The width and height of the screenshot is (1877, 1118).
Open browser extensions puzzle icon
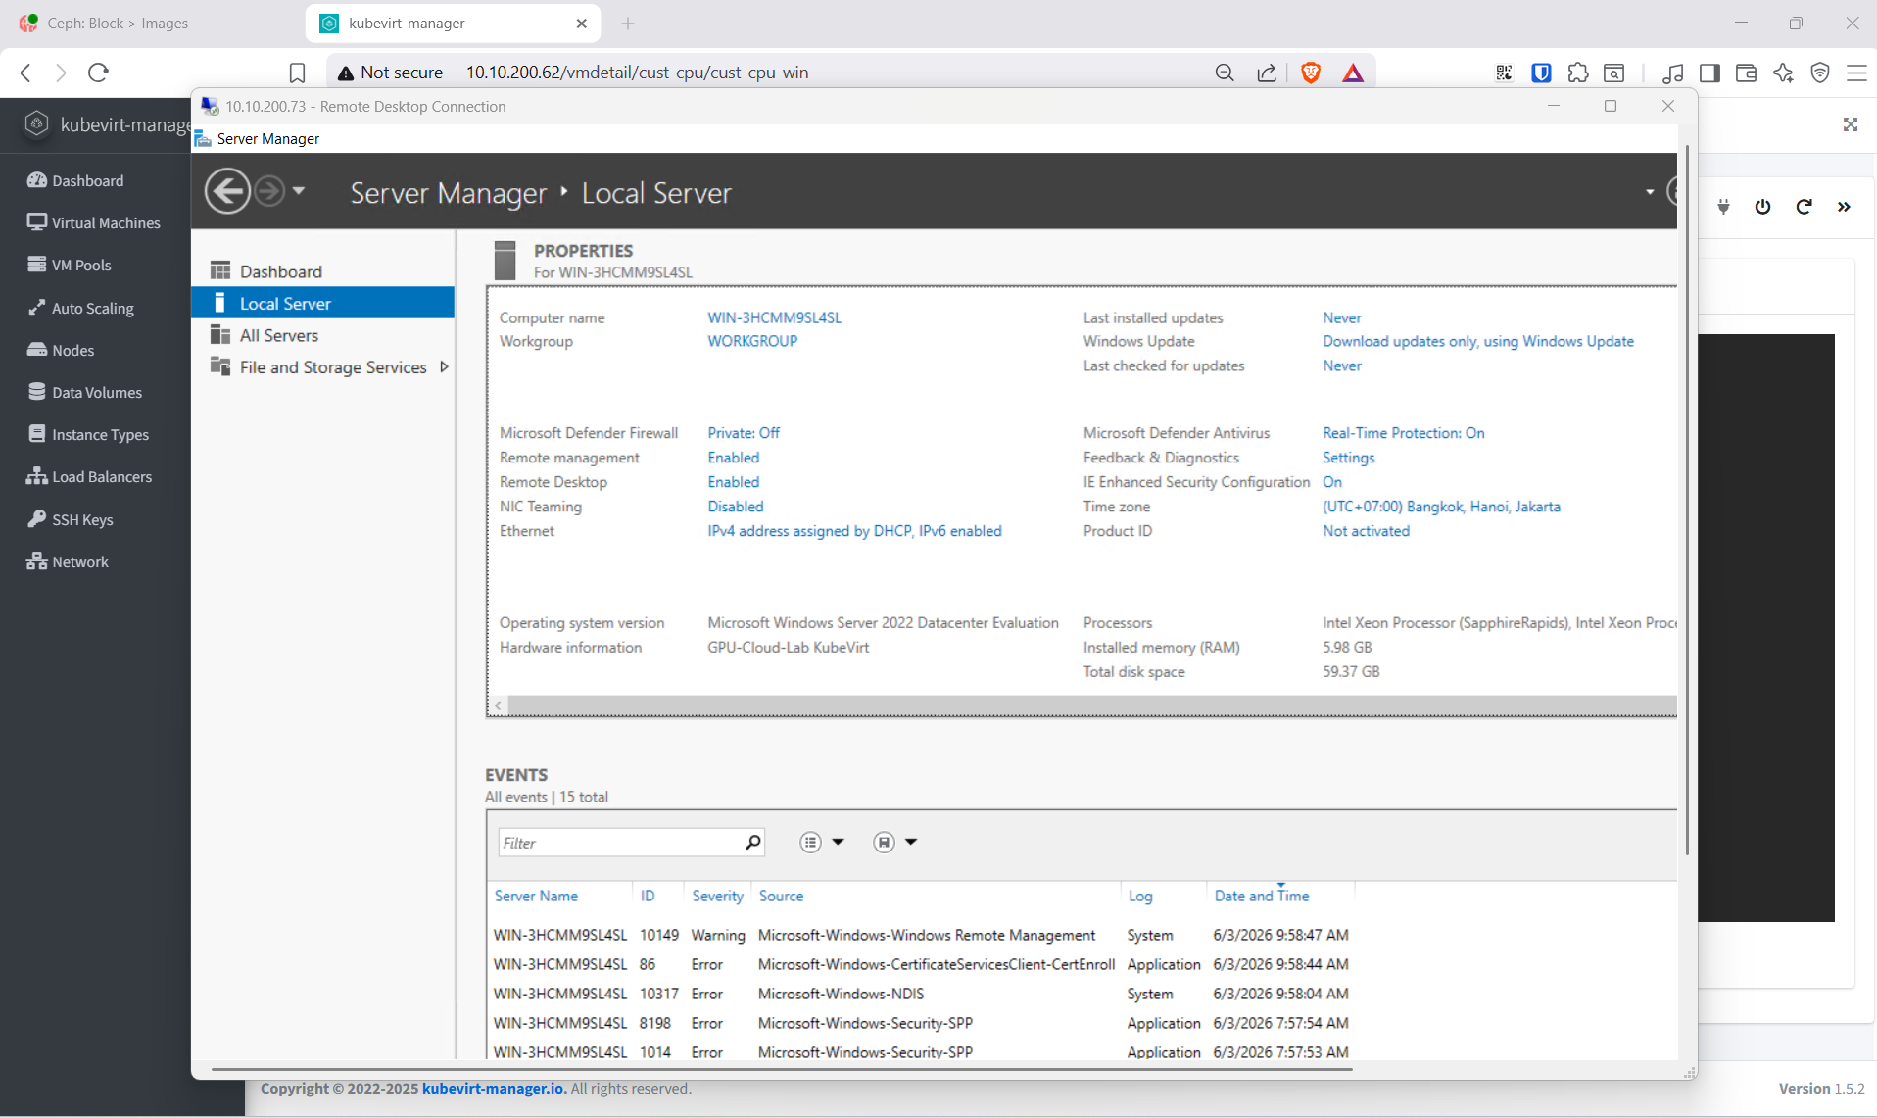pos(1578,73)
